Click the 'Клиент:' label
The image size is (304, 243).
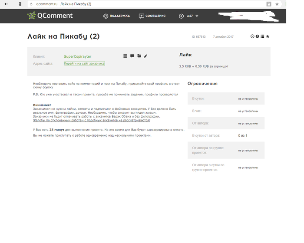39,56
